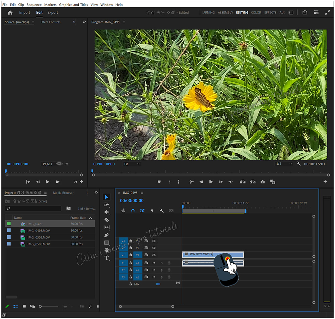Open the timeline wrench display settings
This screenshot has height=319, width=335.
(161, 211)
